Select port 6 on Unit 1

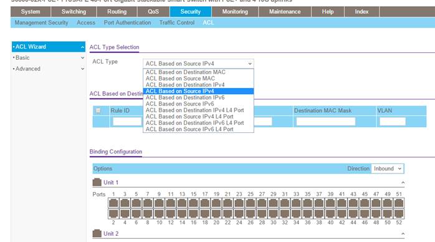[x=136, y=214]
